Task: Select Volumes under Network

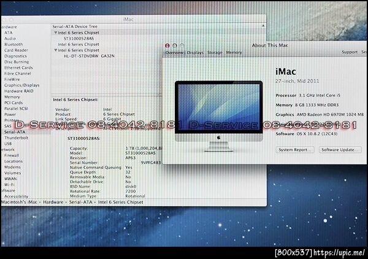Action: coord(13,173)
